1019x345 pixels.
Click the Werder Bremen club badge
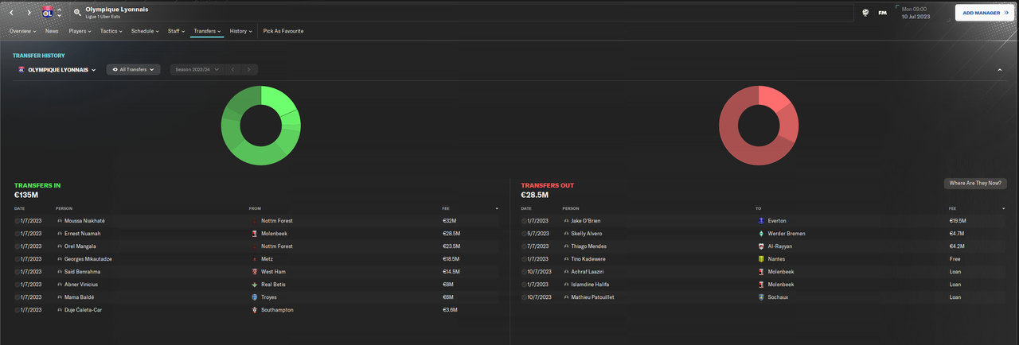tap(762, 234)
